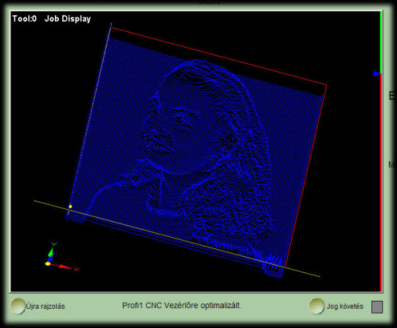Click the "Jog követés" label text
Screen dimensions: 397x328
coord(345,306)
